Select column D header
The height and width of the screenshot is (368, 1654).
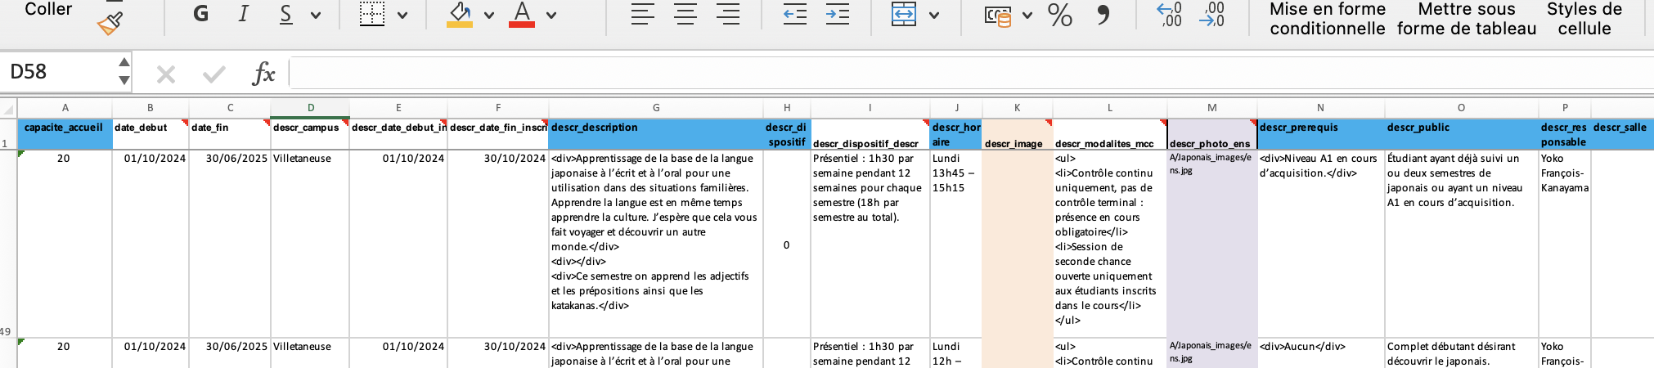[x=310, y=108]
